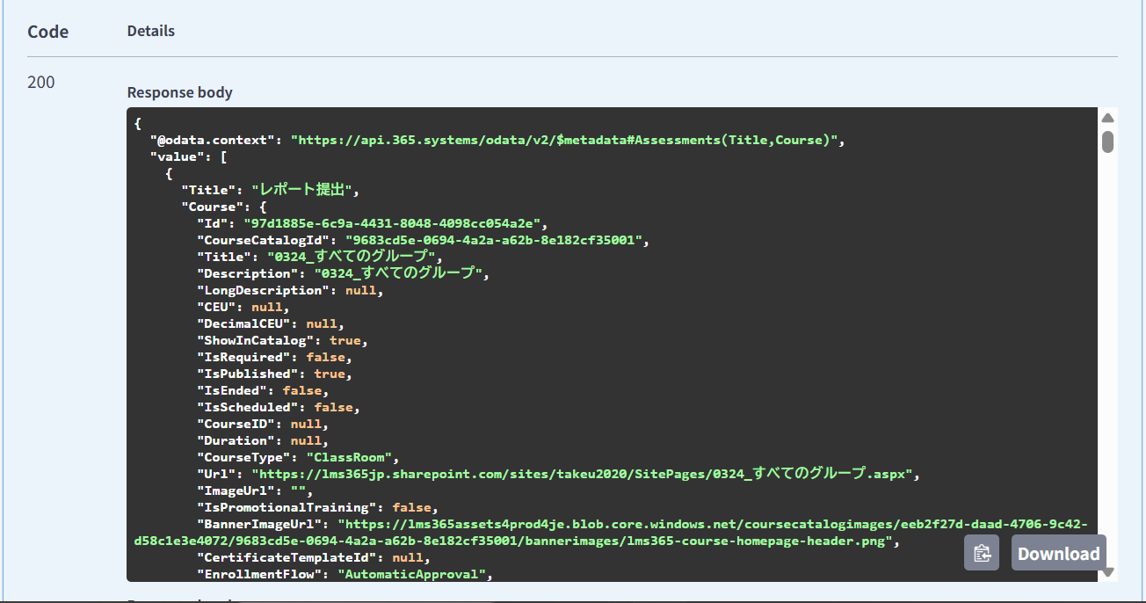Download the response body

coord(1058,553)
